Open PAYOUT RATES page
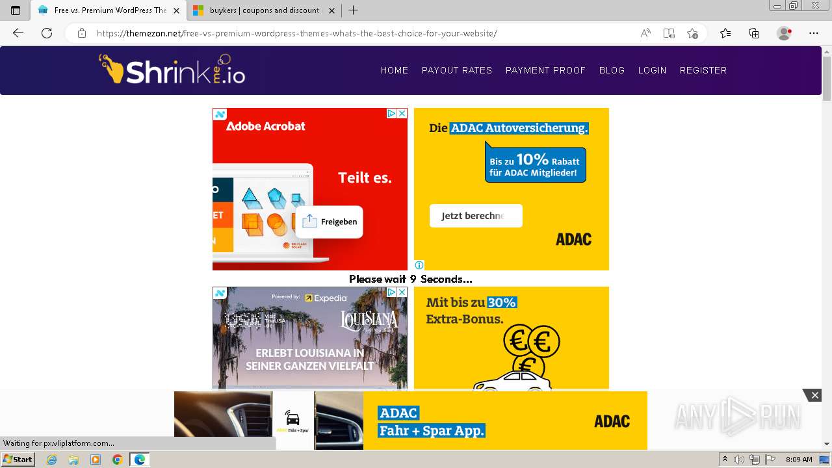The height and width of the screenshot is (468, 832). click(457, 70)
